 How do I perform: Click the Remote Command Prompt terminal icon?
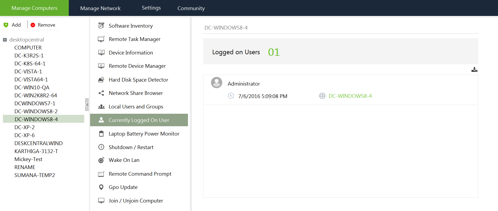[x=101, y=174]
